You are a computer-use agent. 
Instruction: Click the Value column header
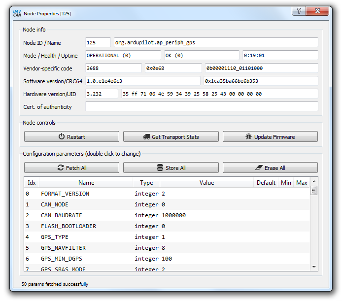206,183
